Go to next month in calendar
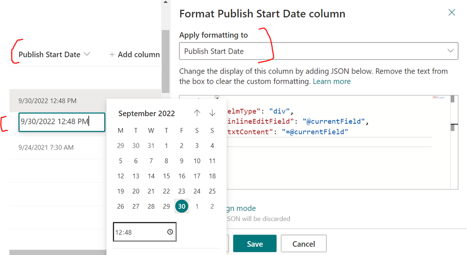This screenshot has width=467, height=255. tap(212, 113)
